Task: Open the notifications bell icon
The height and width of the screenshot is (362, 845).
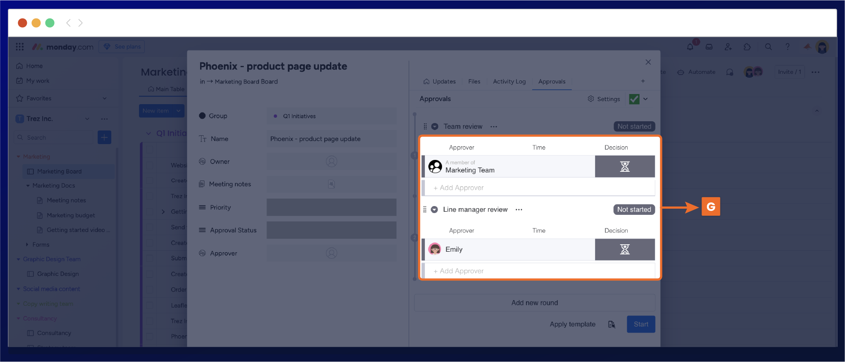Action: coord(690,47)
